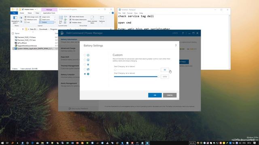The width and height of the screenshot is (259, 145).
Task: Toggle select-all checkbox beside Name column
Action: pyautogui.click(x=13, y=33)
